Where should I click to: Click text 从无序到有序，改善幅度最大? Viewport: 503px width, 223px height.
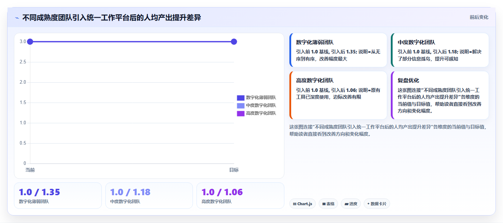point(338,55)
